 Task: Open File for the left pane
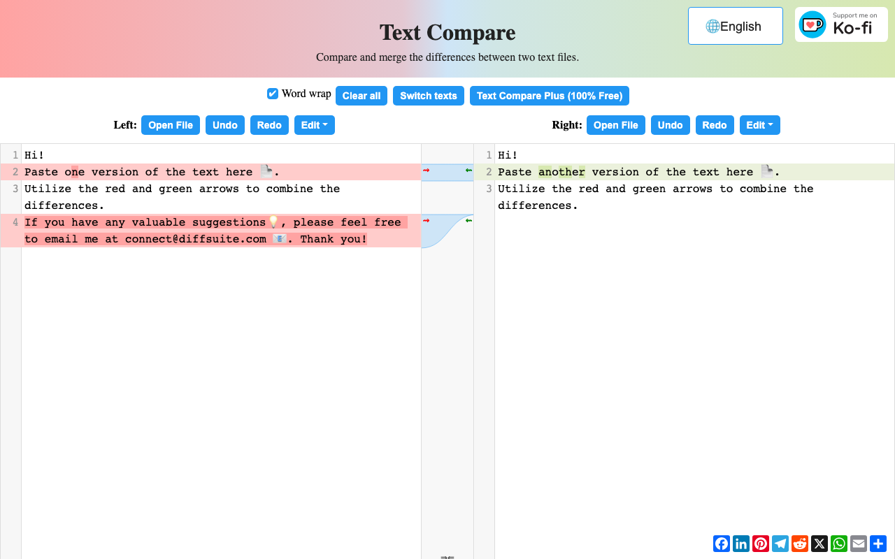[x=171, y=125]
